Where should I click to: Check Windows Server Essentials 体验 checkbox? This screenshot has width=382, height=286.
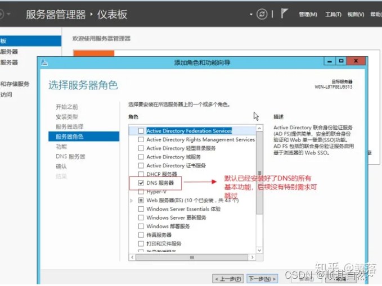coord(141,209)
